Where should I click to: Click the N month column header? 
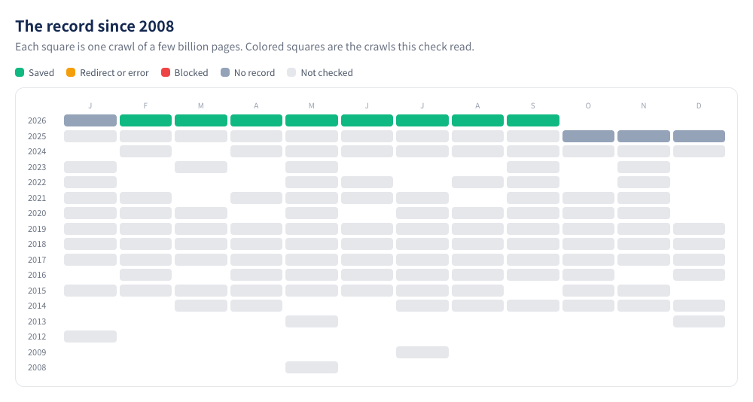click(x=644, y=105)
